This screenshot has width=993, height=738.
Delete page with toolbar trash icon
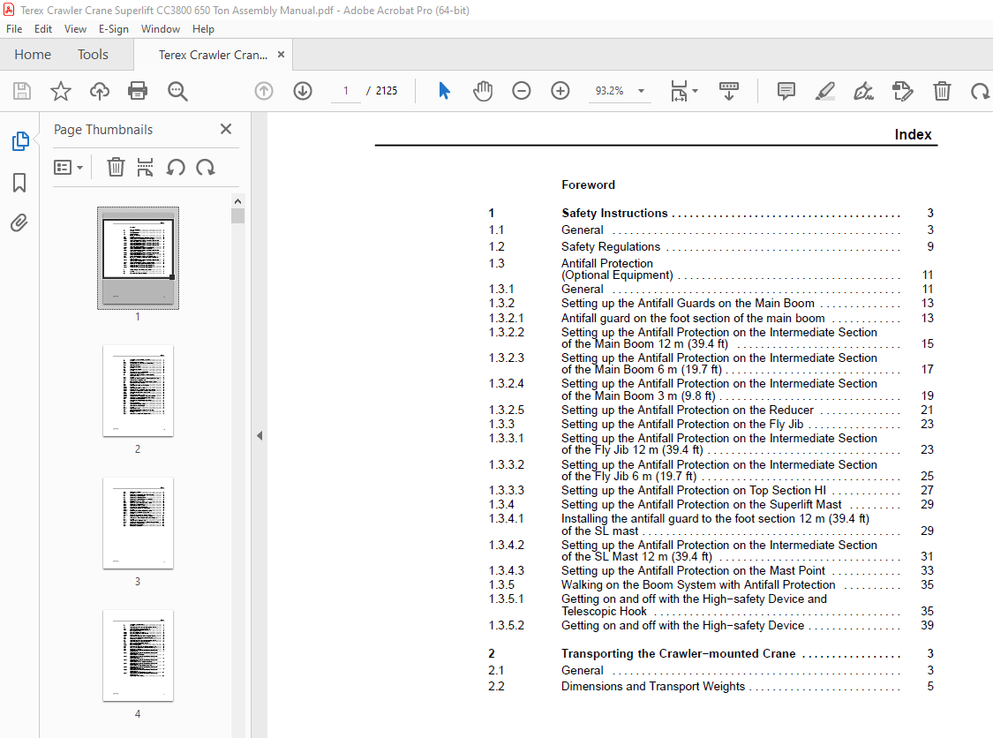pyautogui.click(x=942, y=91)
